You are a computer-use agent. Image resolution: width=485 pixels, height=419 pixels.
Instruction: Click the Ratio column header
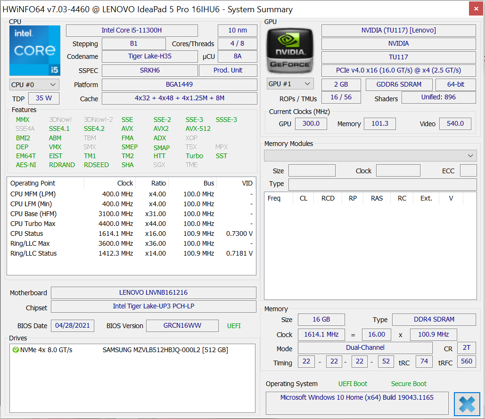coord(152,183)
